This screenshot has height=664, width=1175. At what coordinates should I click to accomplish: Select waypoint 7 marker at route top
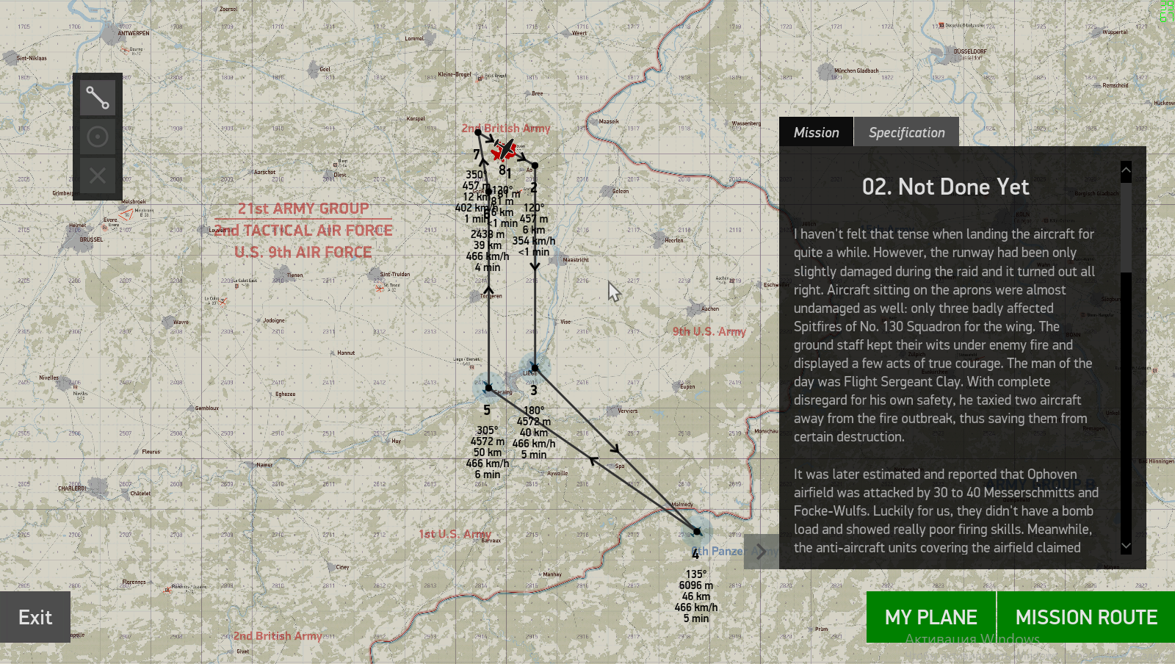478,133
